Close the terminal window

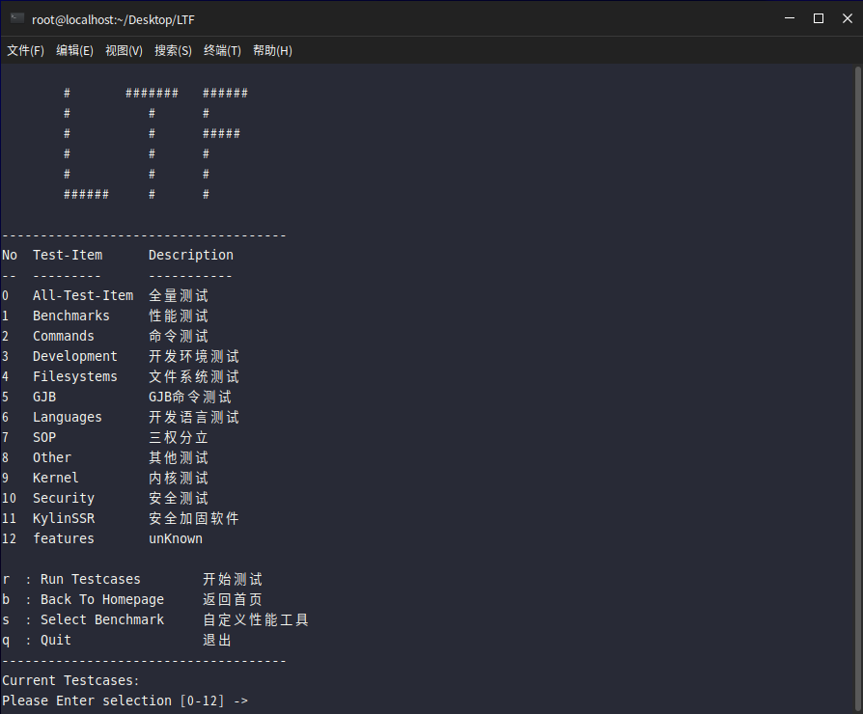pyautogui.click(x=846, y=18)
